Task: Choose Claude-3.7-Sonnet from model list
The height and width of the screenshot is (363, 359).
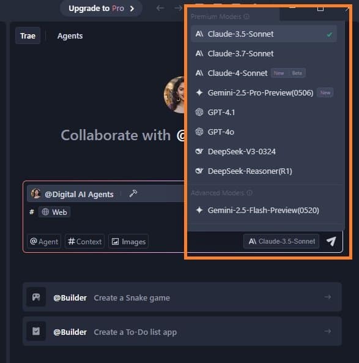Action: [264, 54]
